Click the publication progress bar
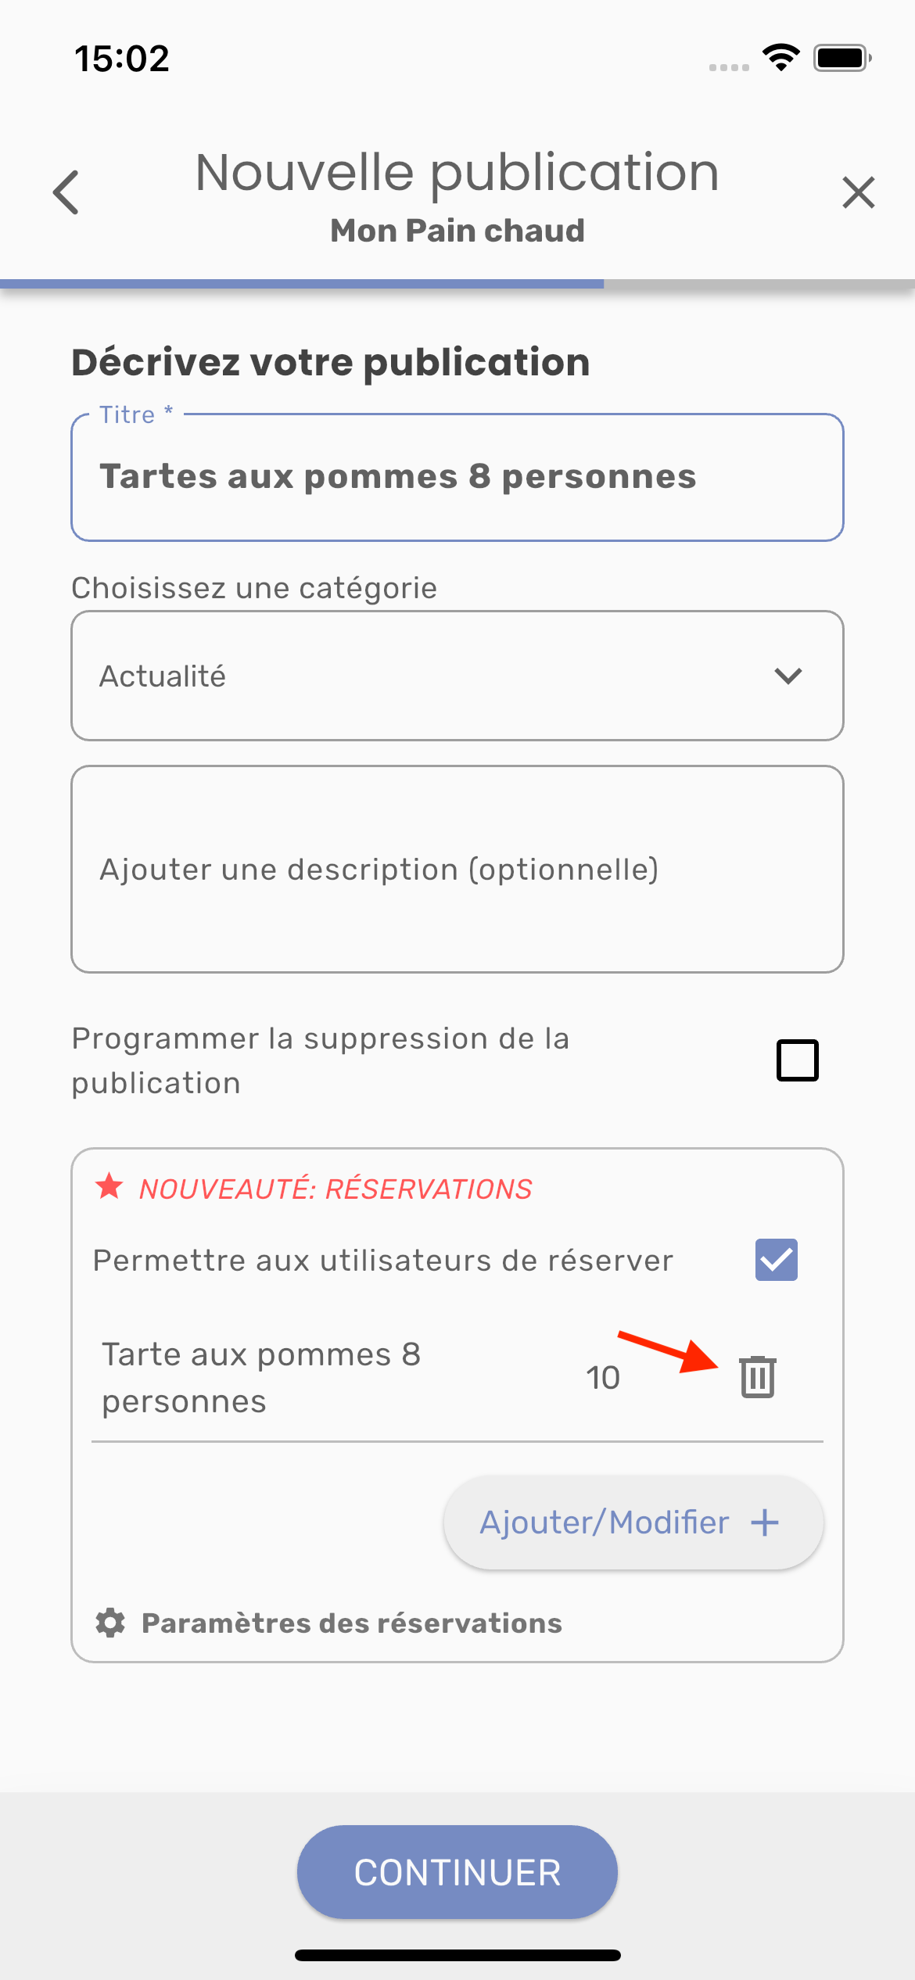915x1980 pixels. [x=457, y=284]
